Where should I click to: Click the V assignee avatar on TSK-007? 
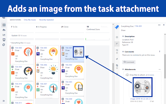(x=38, y=90)
